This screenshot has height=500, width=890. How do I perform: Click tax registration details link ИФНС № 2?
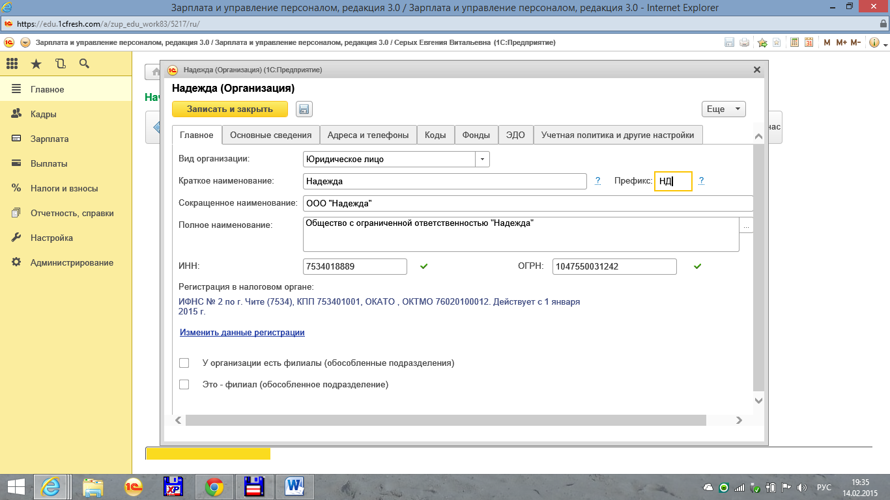click(x=379, y=307)
